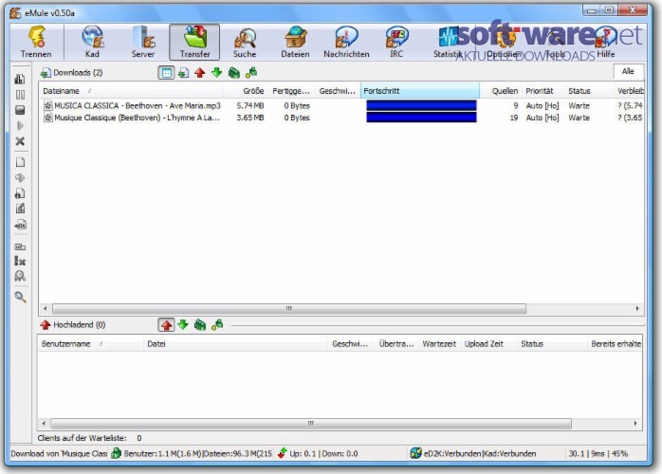The image size is (662, 474).
Task: Sort by the Quellen column header
Action: tap(501, 91)
